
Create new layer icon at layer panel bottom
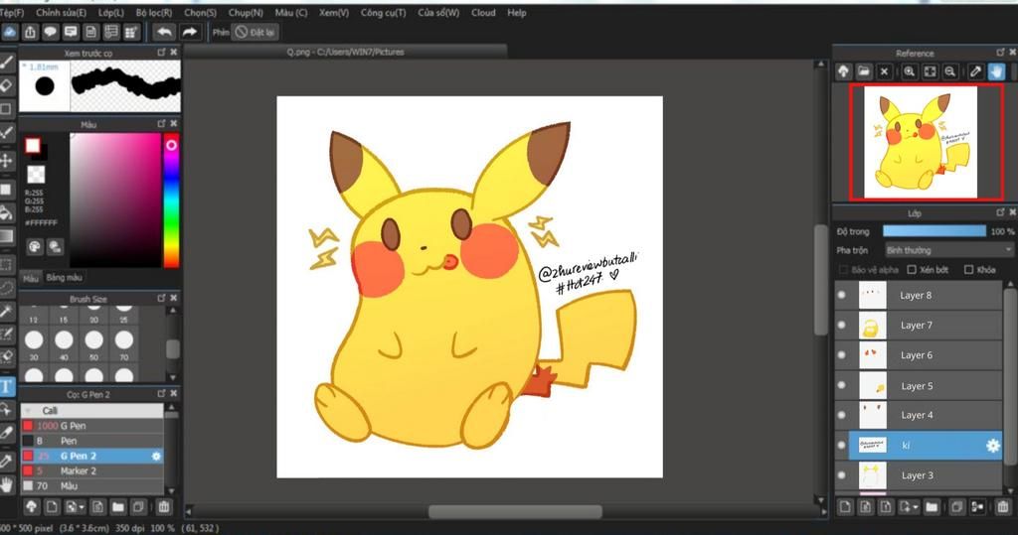point(845,507)
